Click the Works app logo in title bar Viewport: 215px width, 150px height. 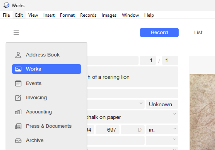click(6, 5)
